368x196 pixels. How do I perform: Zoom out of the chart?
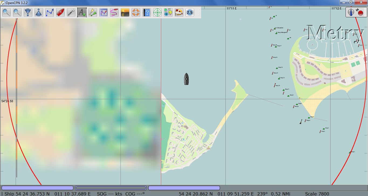click(x=17, y=12)
